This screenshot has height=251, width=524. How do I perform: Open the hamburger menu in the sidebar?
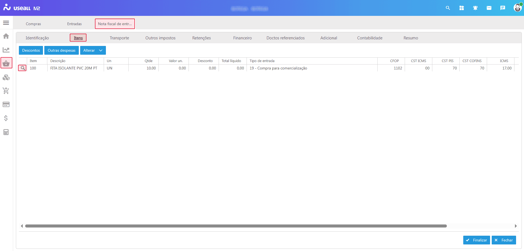coord(6,23)
